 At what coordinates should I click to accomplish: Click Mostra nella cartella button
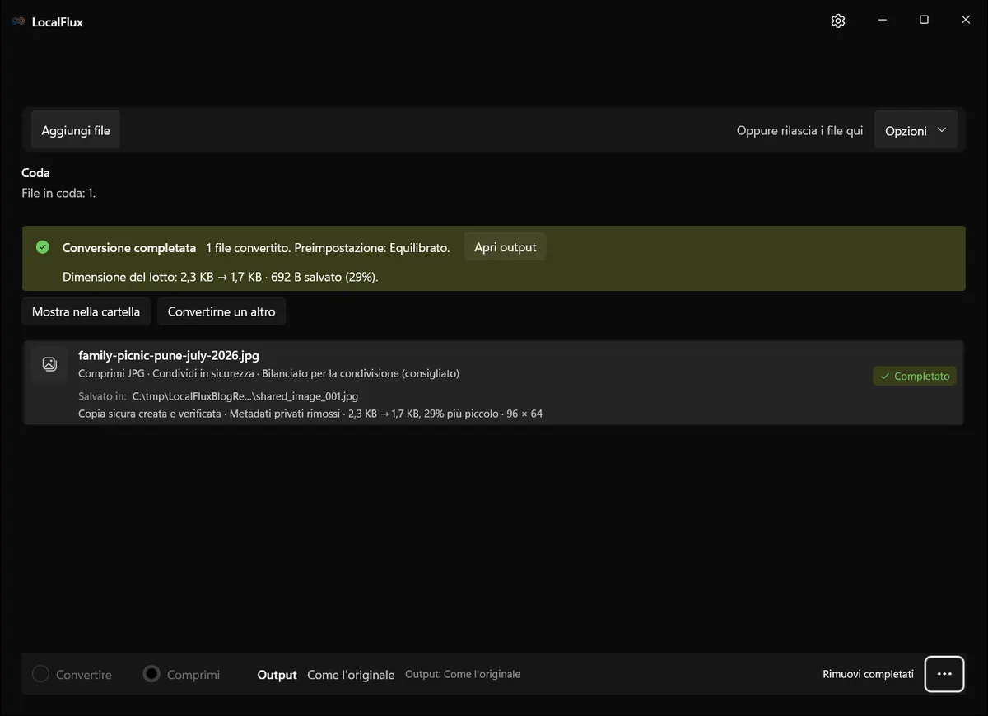pos(86,311)
